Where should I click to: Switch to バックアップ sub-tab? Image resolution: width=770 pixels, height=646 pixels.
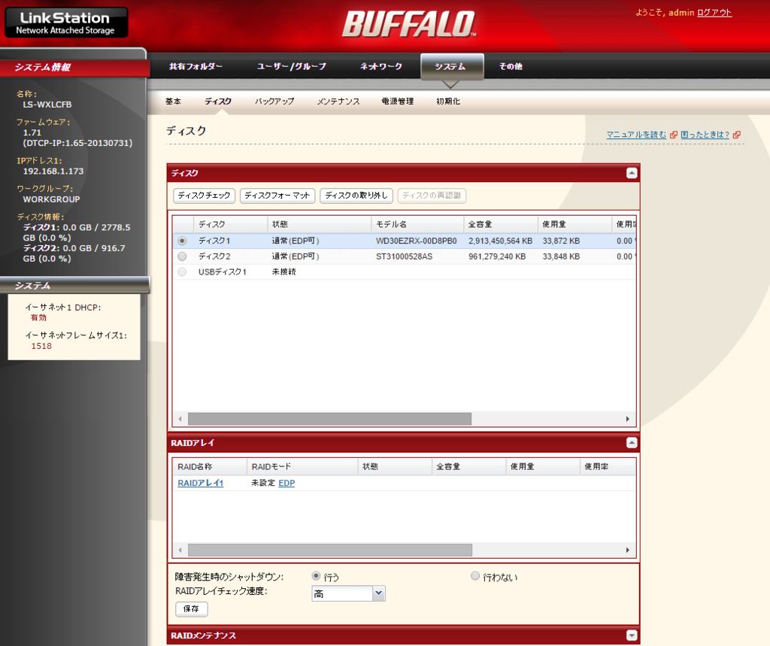pyautogui.click(x=274, y=102)
